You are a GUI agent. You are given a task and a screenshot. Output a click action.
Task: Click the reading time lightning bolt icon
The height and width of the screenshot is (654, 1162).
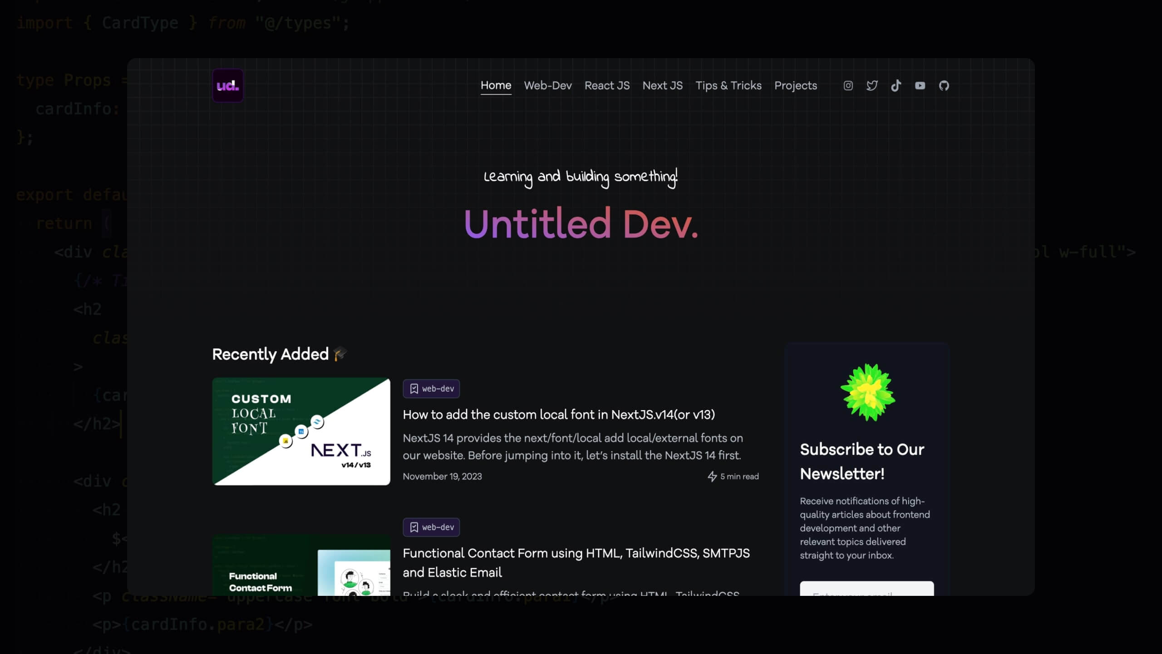point(712,476)
